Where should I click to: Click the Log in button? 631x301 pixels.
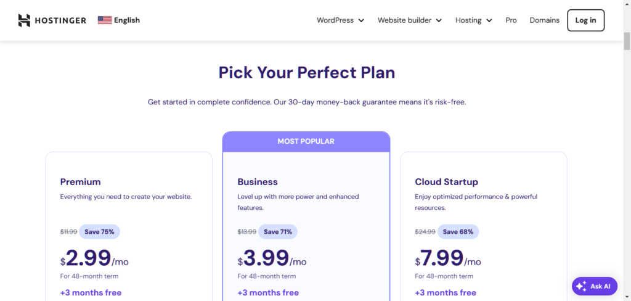pyautogui.click(x=585, y=20)
